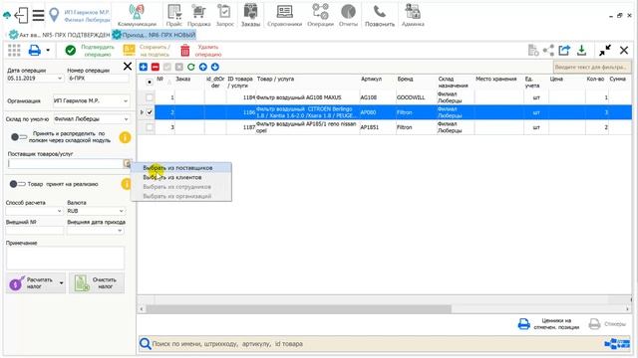Click the blue printer icon
Viewport: 638px width, 358px height.
(x=35, y=51)
